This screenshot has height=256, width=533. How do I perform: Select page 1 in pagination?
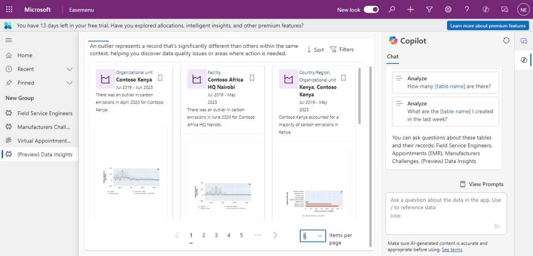(x=191, y=235)
